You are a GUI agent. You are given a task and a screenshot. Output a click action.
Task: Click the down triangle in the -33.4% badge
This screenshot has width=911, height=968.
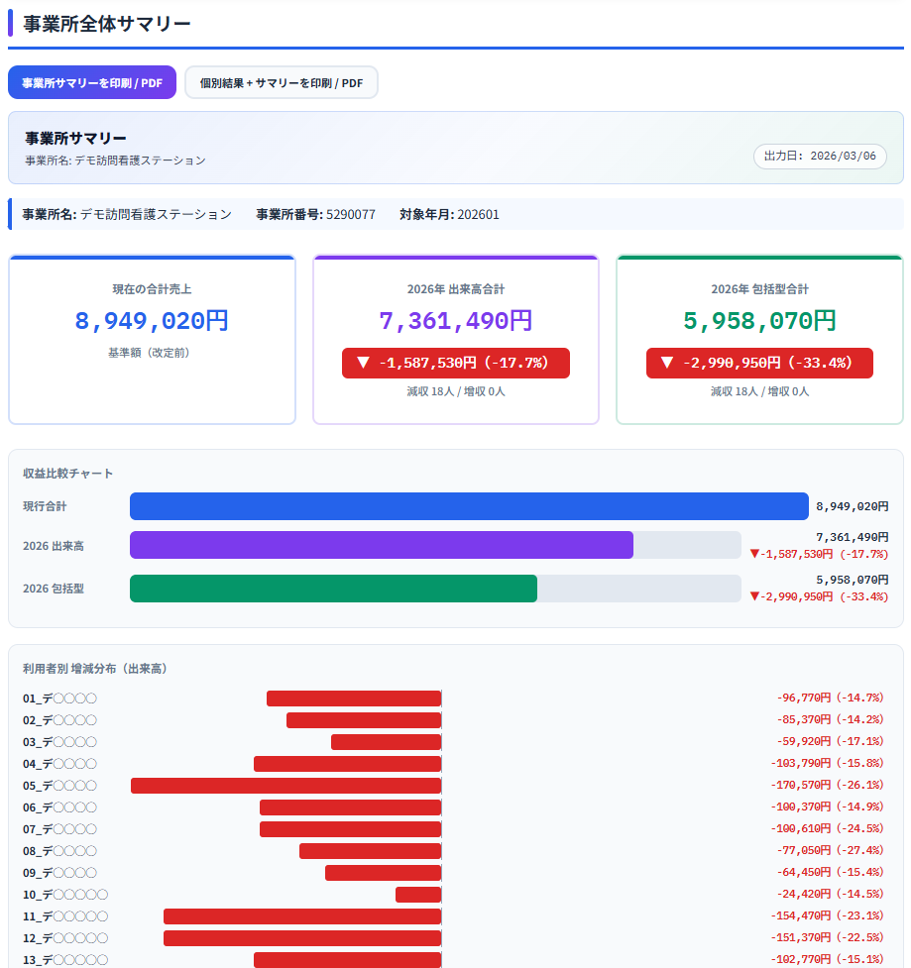[667, 363]
